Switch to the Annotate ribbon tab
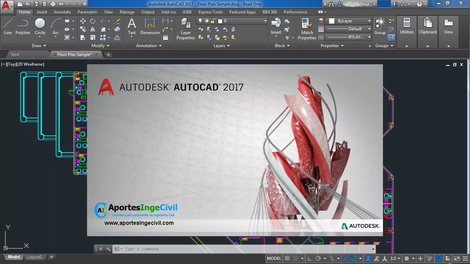The width and height of the screenshot is (470, 264). pos(62,12)
